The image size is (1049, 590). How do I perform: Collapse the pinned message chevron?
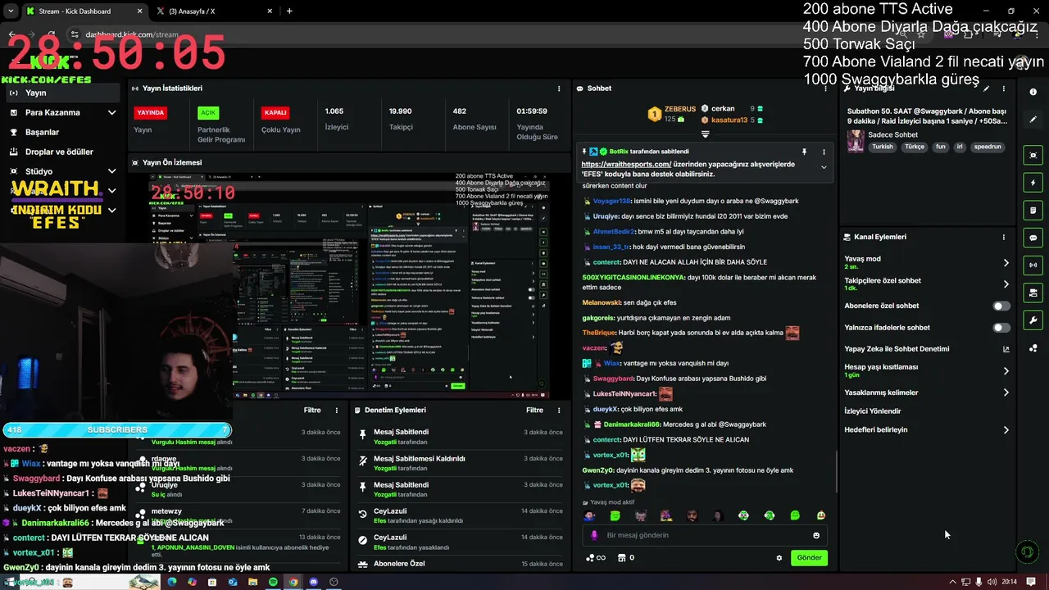[824, 167]
